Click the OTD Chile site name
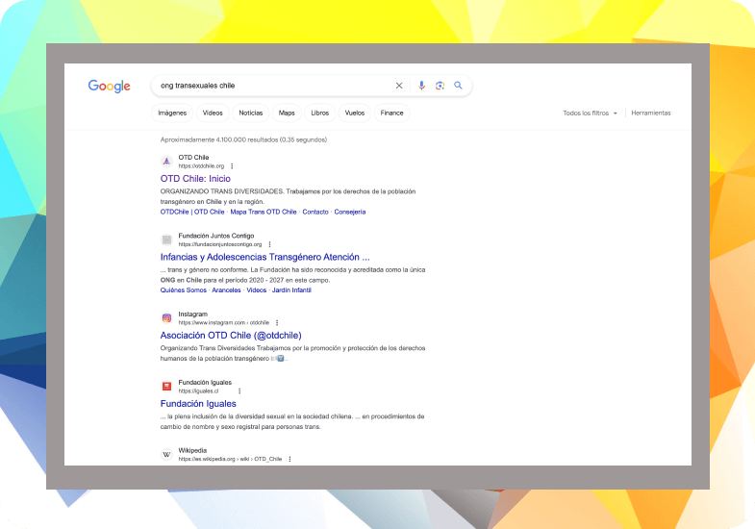Screen dimensions: 755x529 point(193,158)
